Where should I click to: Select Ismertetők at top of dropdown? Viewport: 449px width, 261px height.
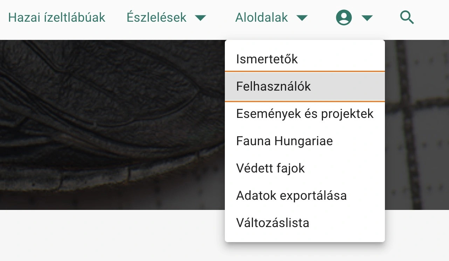pos(267,59)
